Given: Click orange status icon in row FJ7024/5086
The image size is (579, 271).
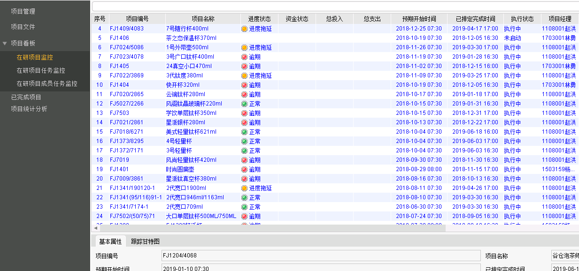Looking at the screenshot, I should coord(244,47).
